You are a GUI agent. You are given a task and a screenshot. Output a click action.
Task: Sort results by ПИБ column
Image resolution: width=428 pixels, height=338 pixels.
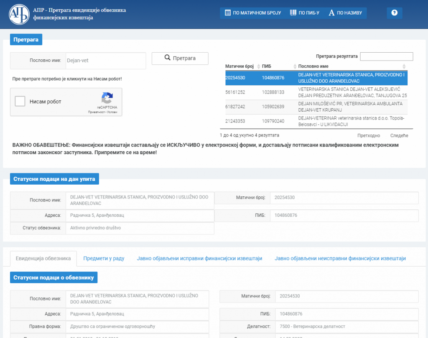pos(276,66)
